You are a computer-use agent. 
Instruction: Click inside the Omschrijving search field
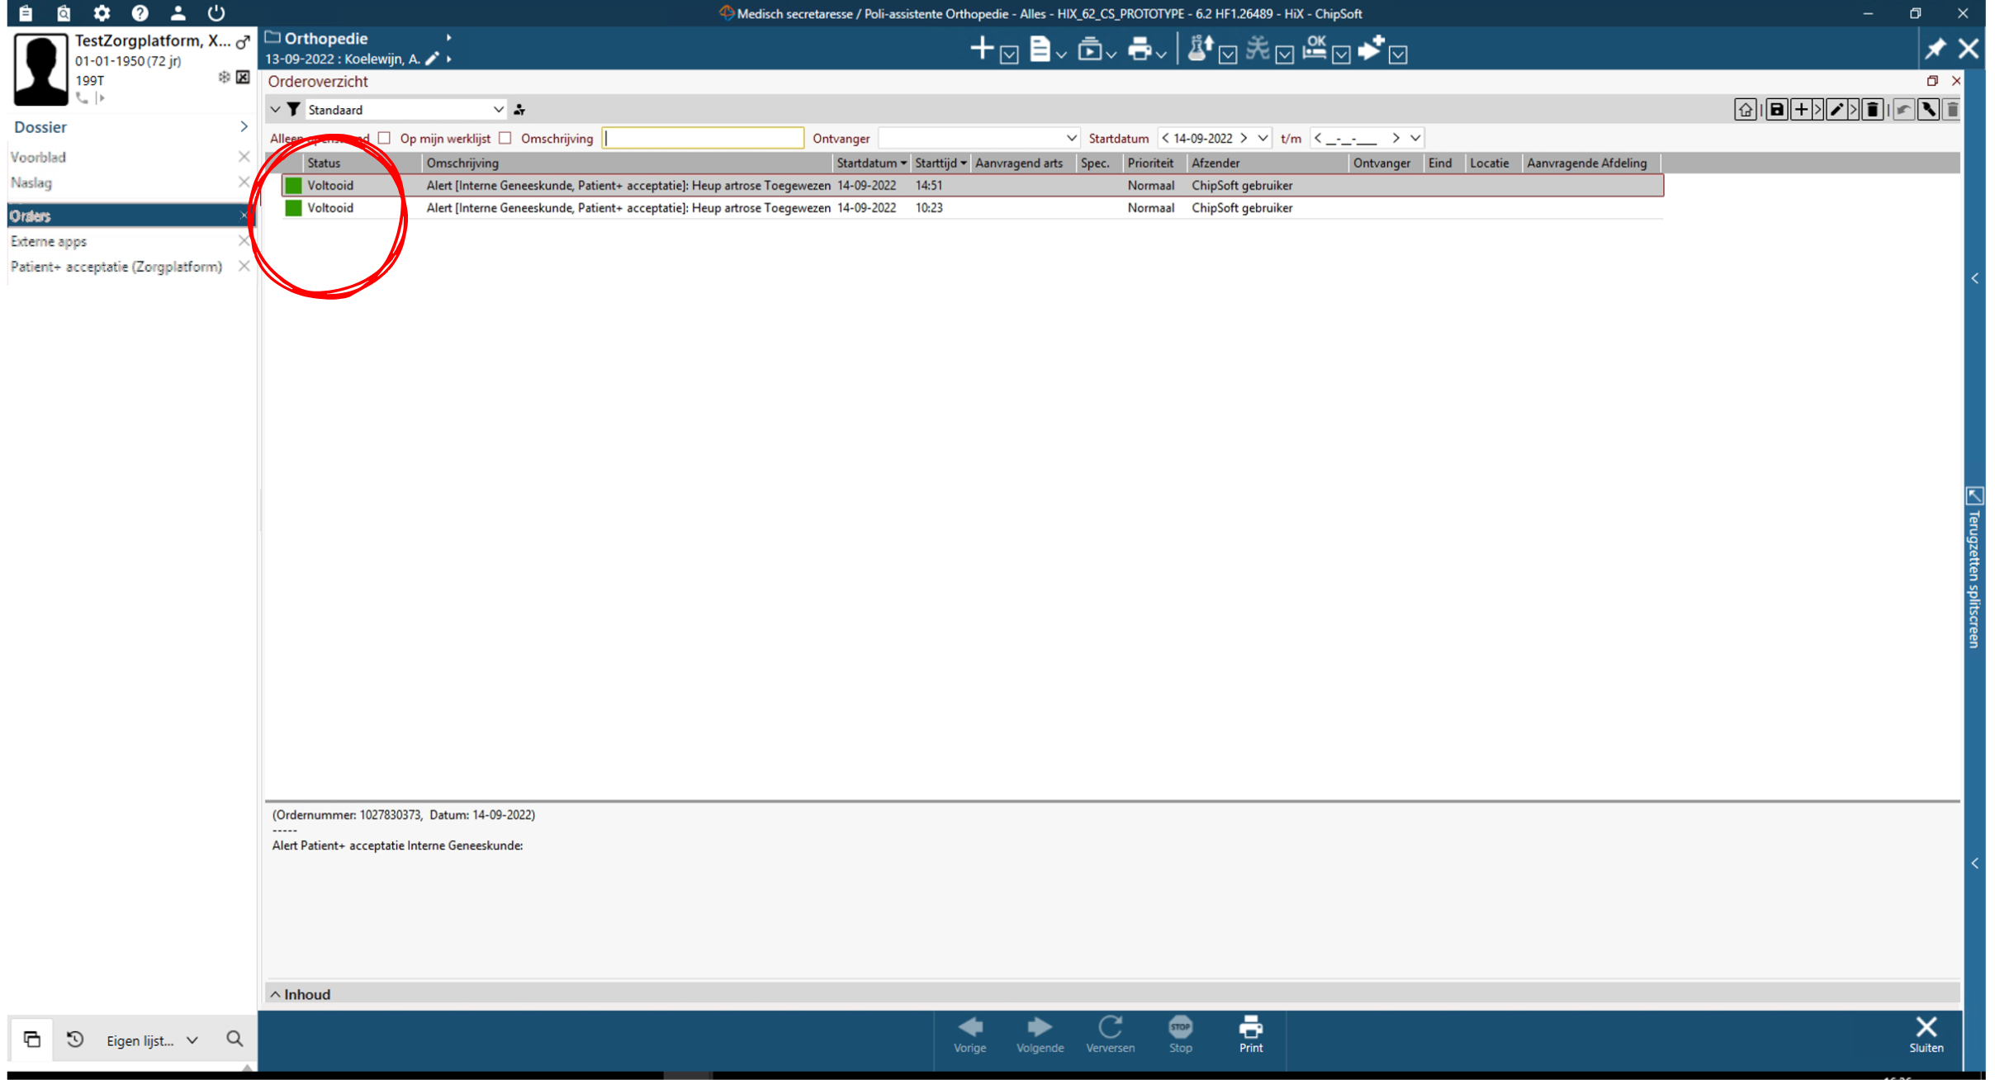(x=703, y=138)
